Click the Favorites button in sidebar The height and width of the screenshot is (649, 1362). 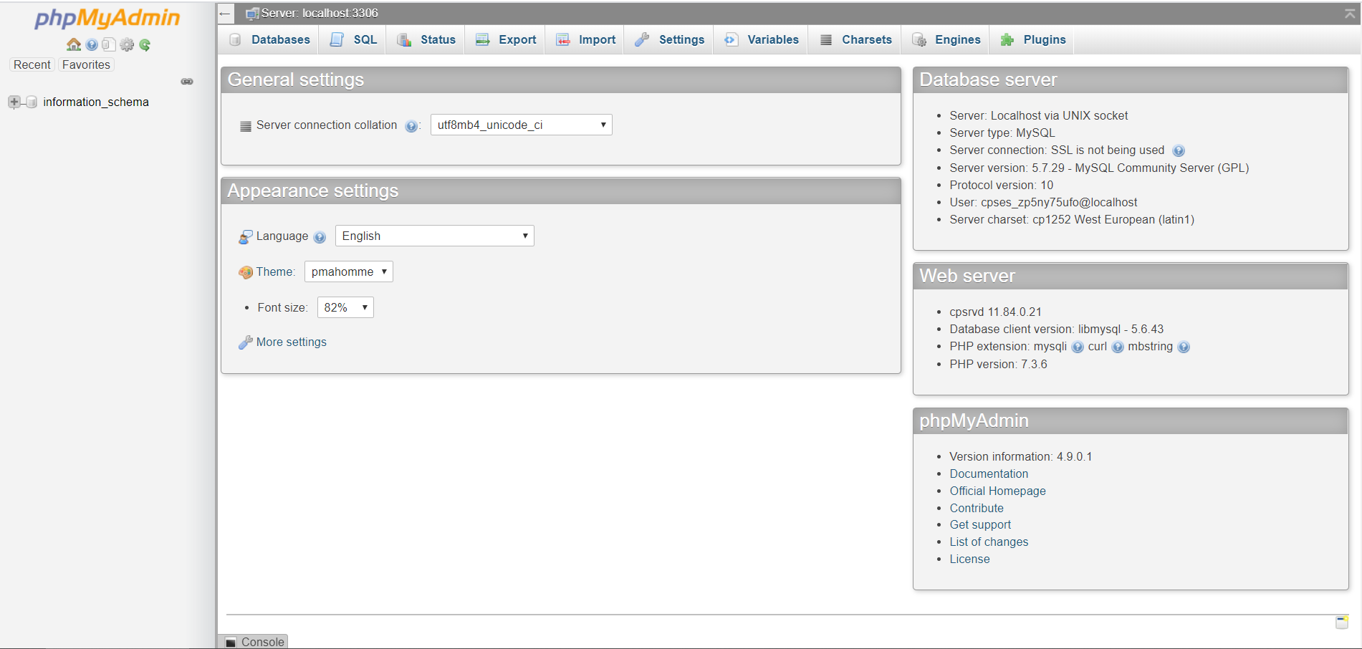(86, 65)
